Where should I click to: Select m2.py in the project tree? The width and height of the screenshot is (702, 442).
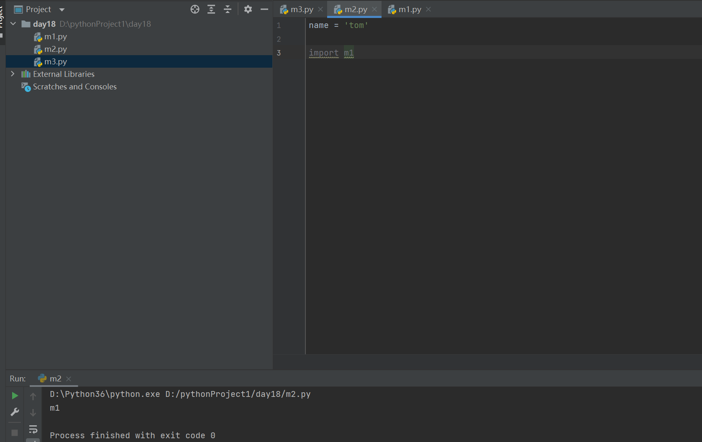click(51, 49)
